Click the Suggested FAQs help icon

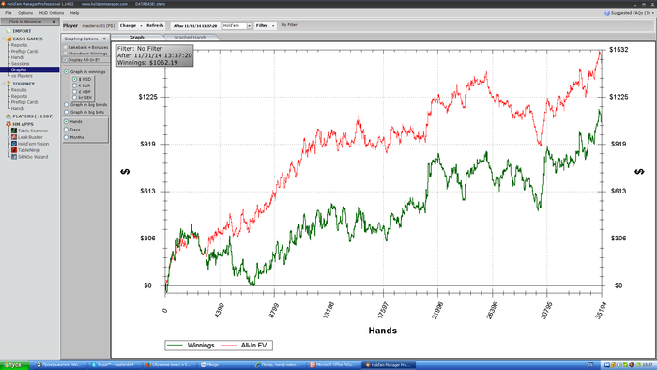[x=607, y=13]
